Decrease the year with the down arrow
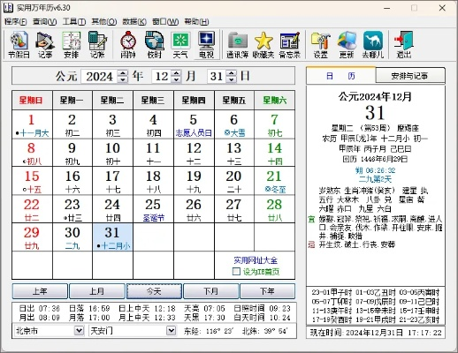Screen dimensions: 458x353 click(x=123, y=79)
